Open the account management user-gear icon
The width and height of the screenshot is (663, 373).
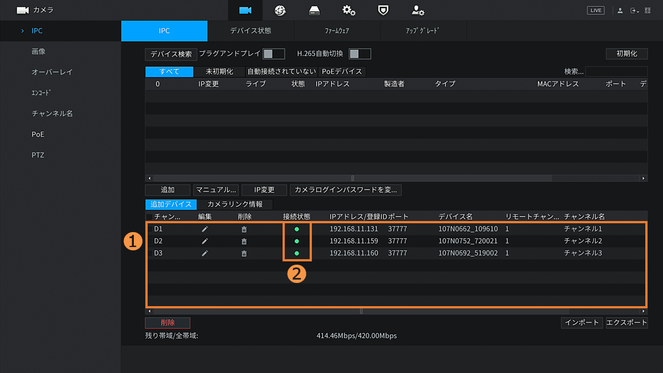click(417, 10)
